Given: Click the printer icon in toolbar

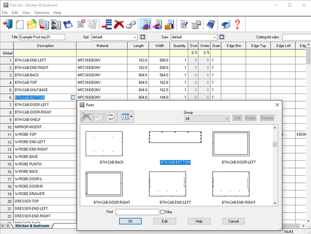Looking at the screenshot, I should pyautogui.click(x=225, y=24).
